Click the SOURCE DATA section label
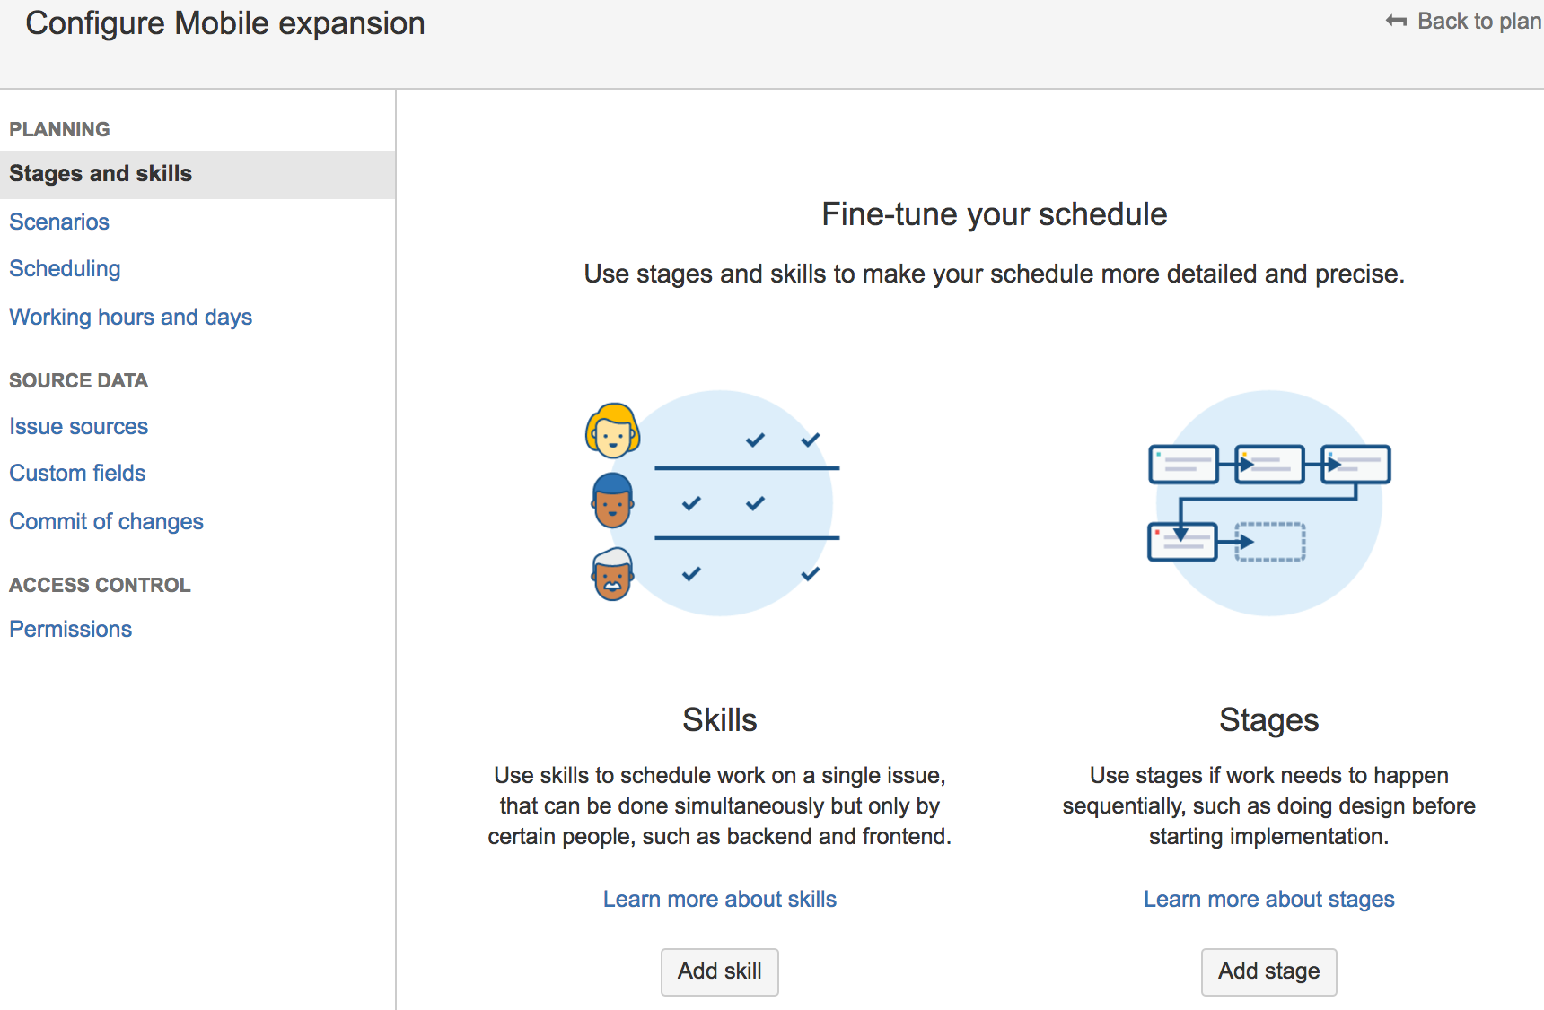The image size is (1544, 1010). point(79,381)
